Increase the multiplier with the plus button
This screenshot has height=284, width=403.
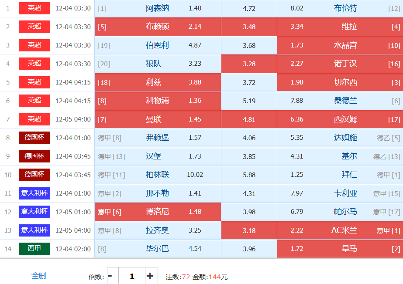(150, 276)
